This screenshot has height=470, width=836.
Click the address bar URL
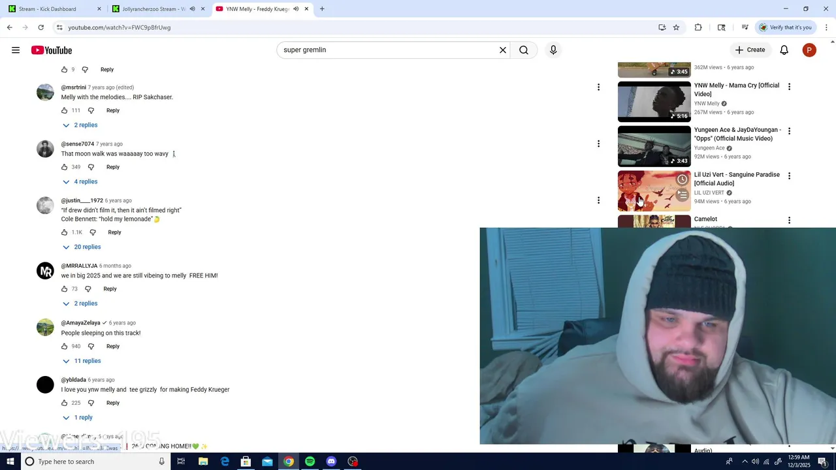point(120,27)
